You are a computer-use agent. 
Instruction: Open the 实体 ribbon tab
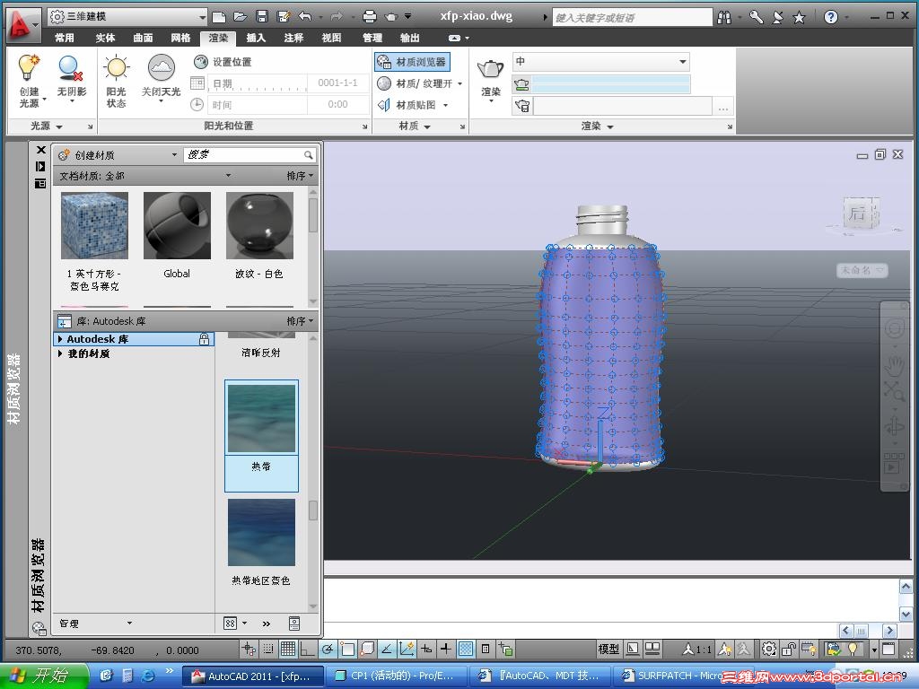click(x=106, y=38)
